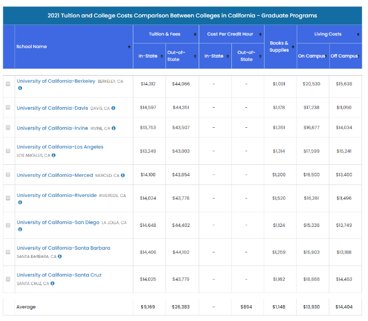
Task: Click info icon next to Merced, CA
Action: pos(123,175)
